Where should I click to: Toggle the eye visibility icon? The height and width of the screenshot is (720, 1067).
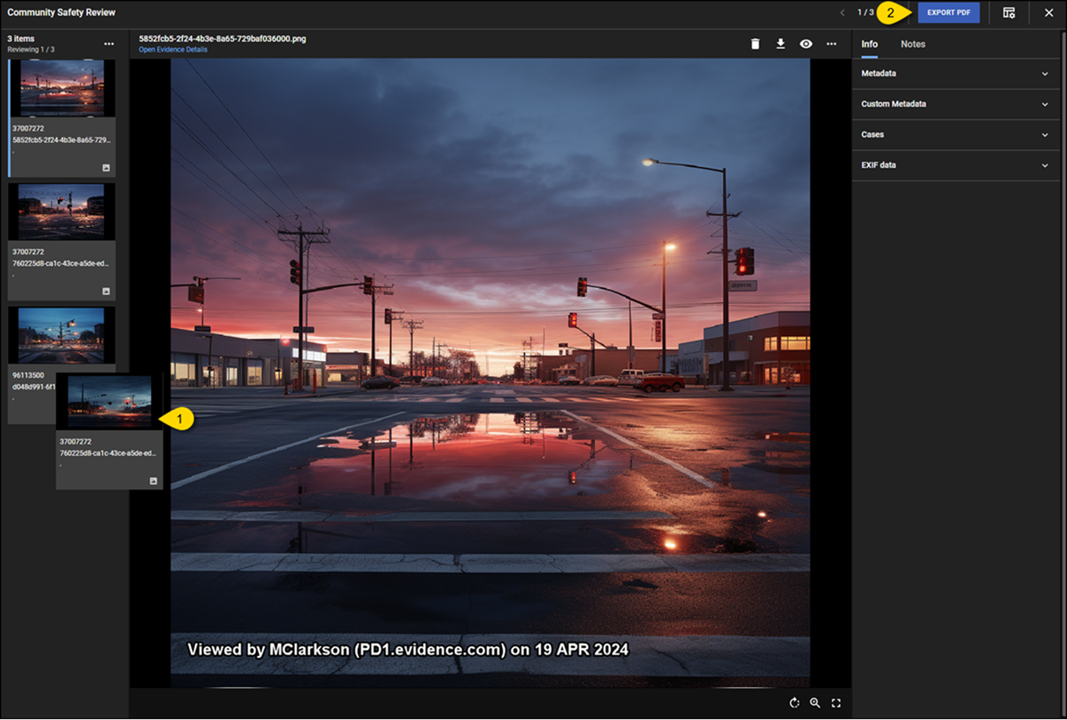(806, 44)
